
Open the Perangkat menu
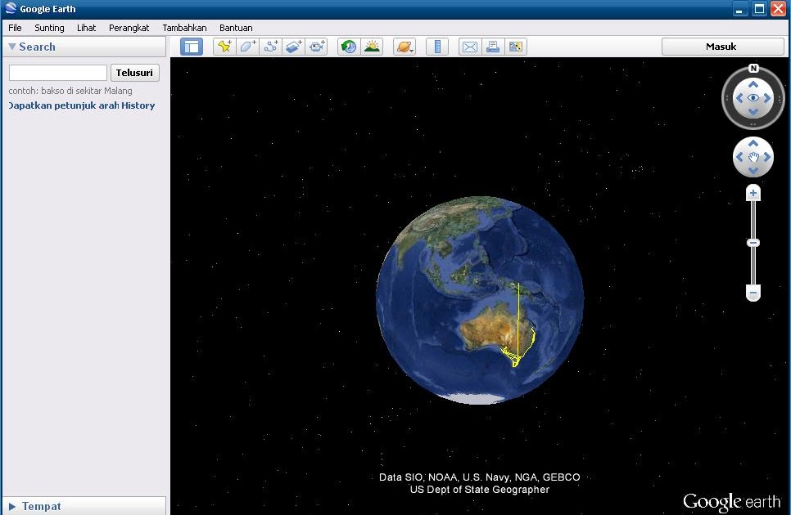[x=129, y=28]
